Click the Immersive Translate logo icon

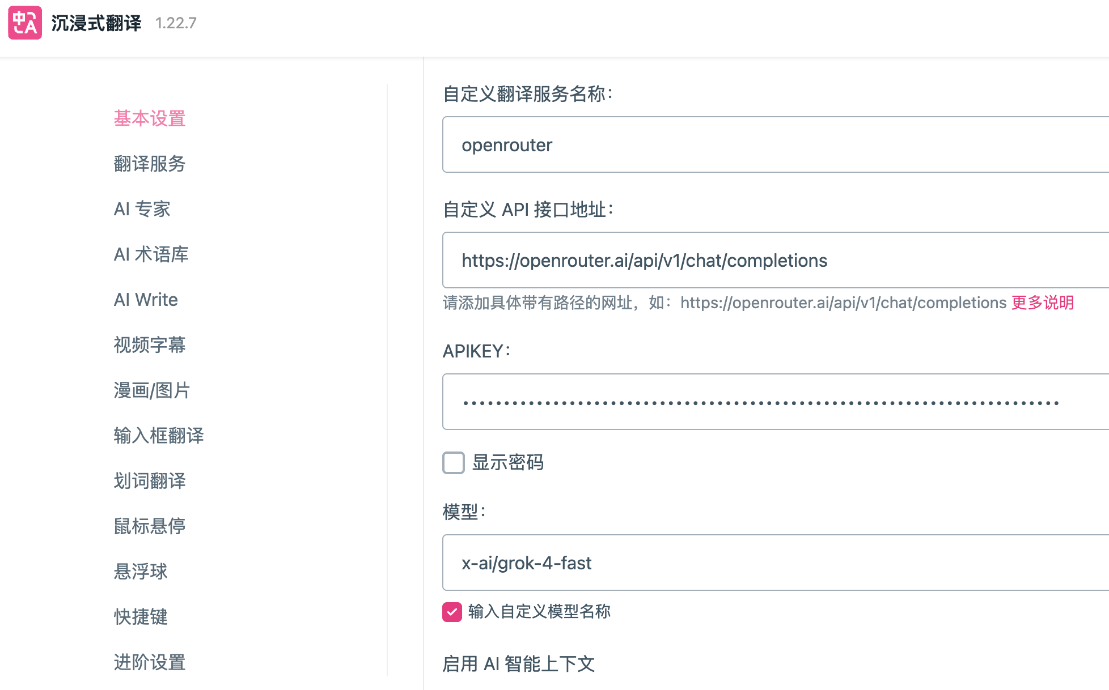25,23
